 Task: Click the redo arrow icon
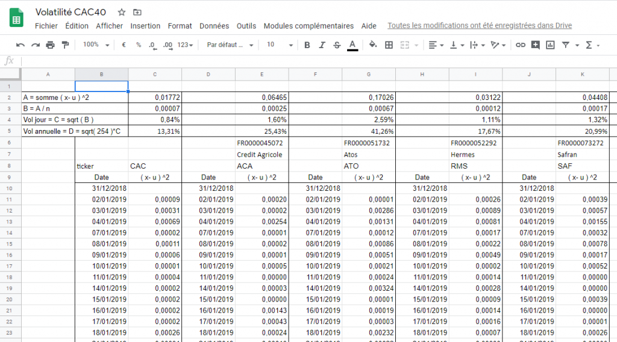click(36, 45)
